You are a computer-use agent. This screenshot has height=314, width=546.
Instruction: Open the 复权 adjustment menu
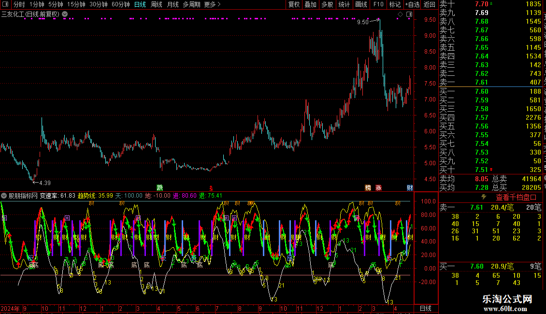[x=294, y=4]
